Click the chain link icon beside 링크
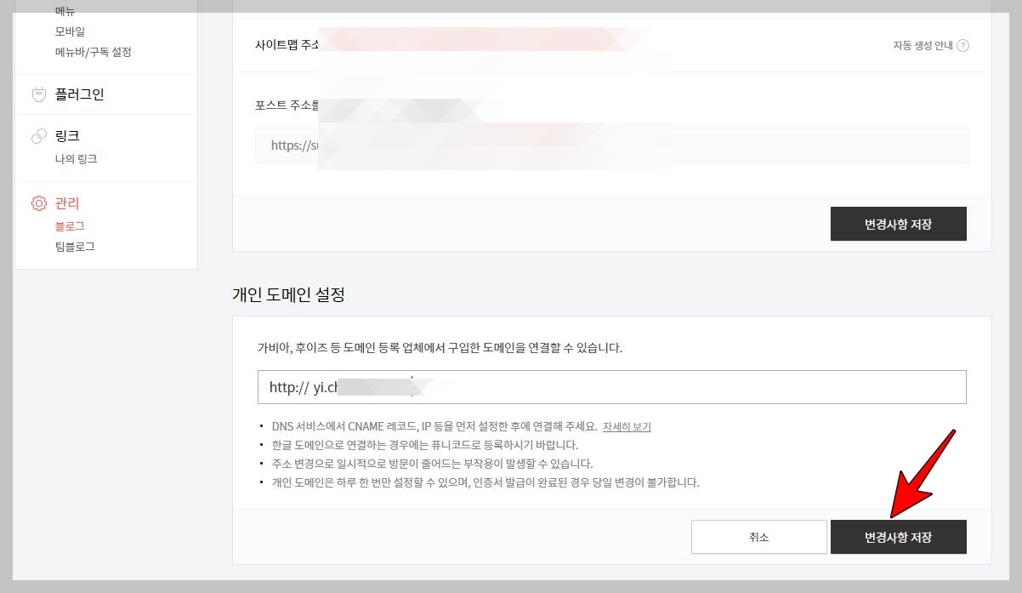Screen dimensions: 1022x593 point(39,135)
